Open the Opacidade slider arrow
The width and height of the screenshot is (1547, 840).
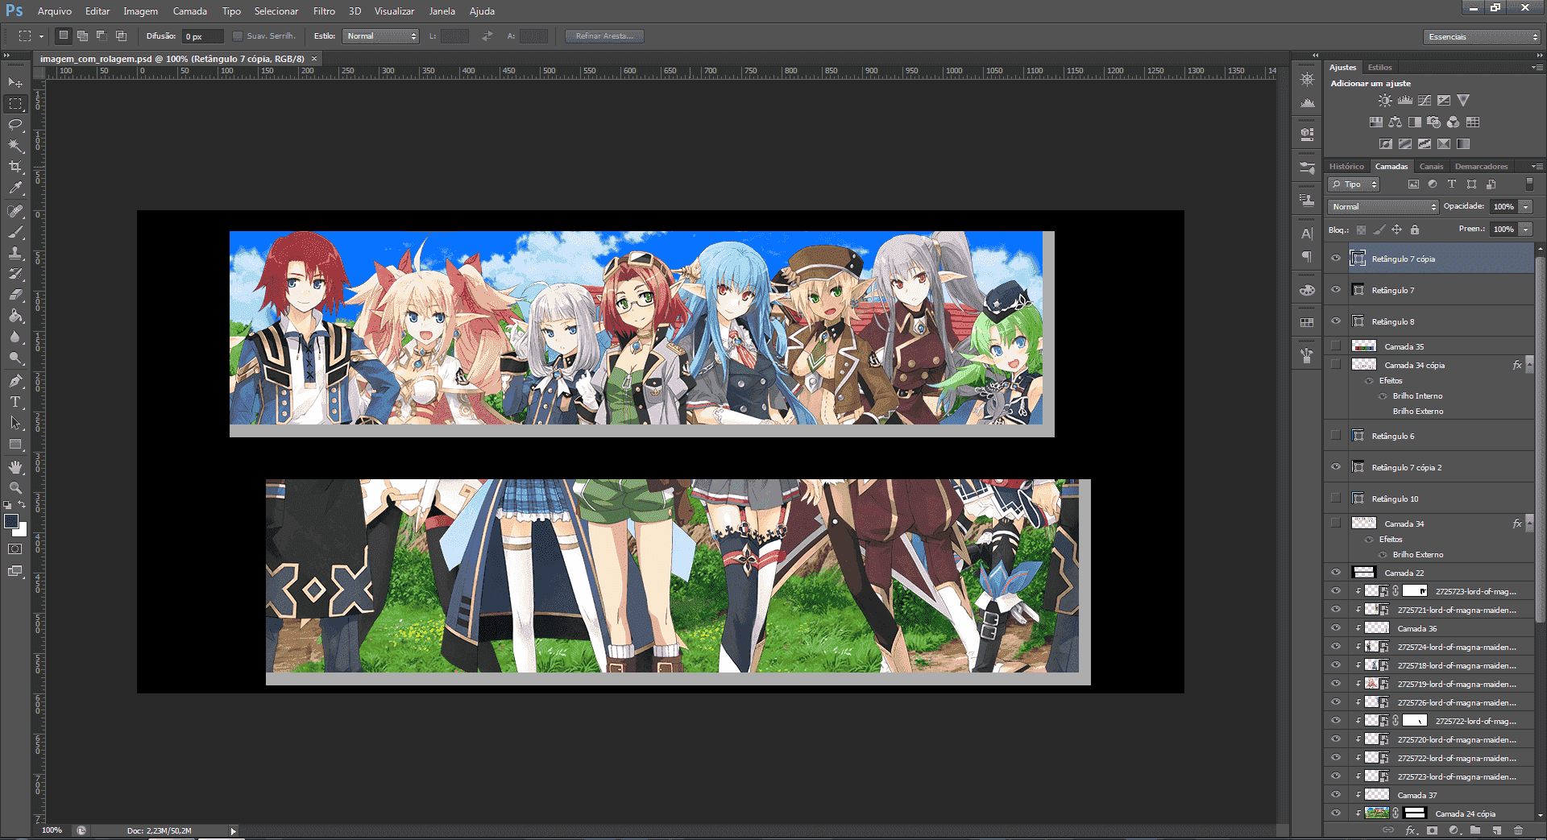pyautogui.click(x=1525, y=207)
